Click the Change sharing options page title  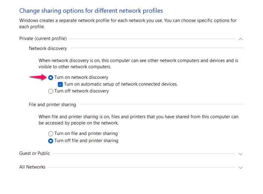[x=91, y=11]
